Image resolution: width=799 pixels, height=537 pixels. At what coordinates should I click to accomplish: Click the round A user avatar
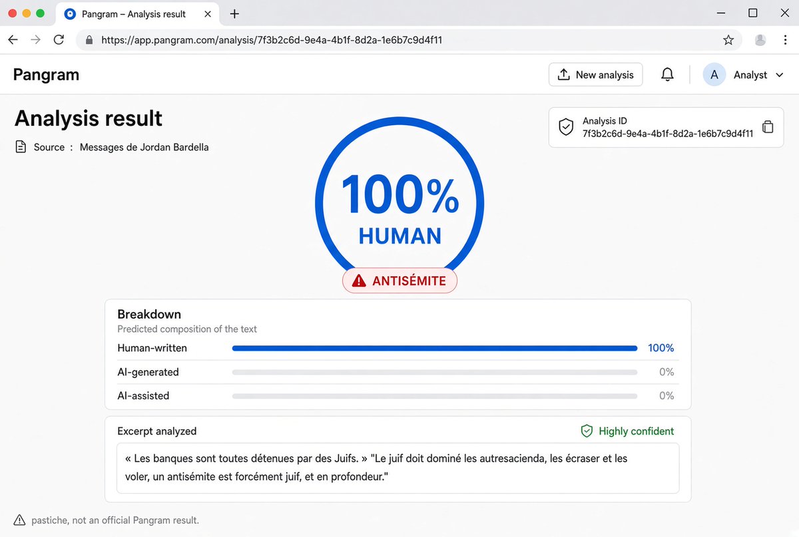pos(714,75)
